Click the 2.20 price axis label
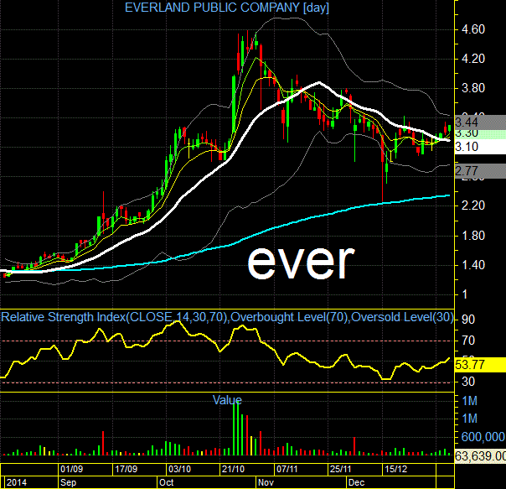Image resolution: width=506 pixels, height=489 pixels. pyautogui.click(x=472, y=205)
